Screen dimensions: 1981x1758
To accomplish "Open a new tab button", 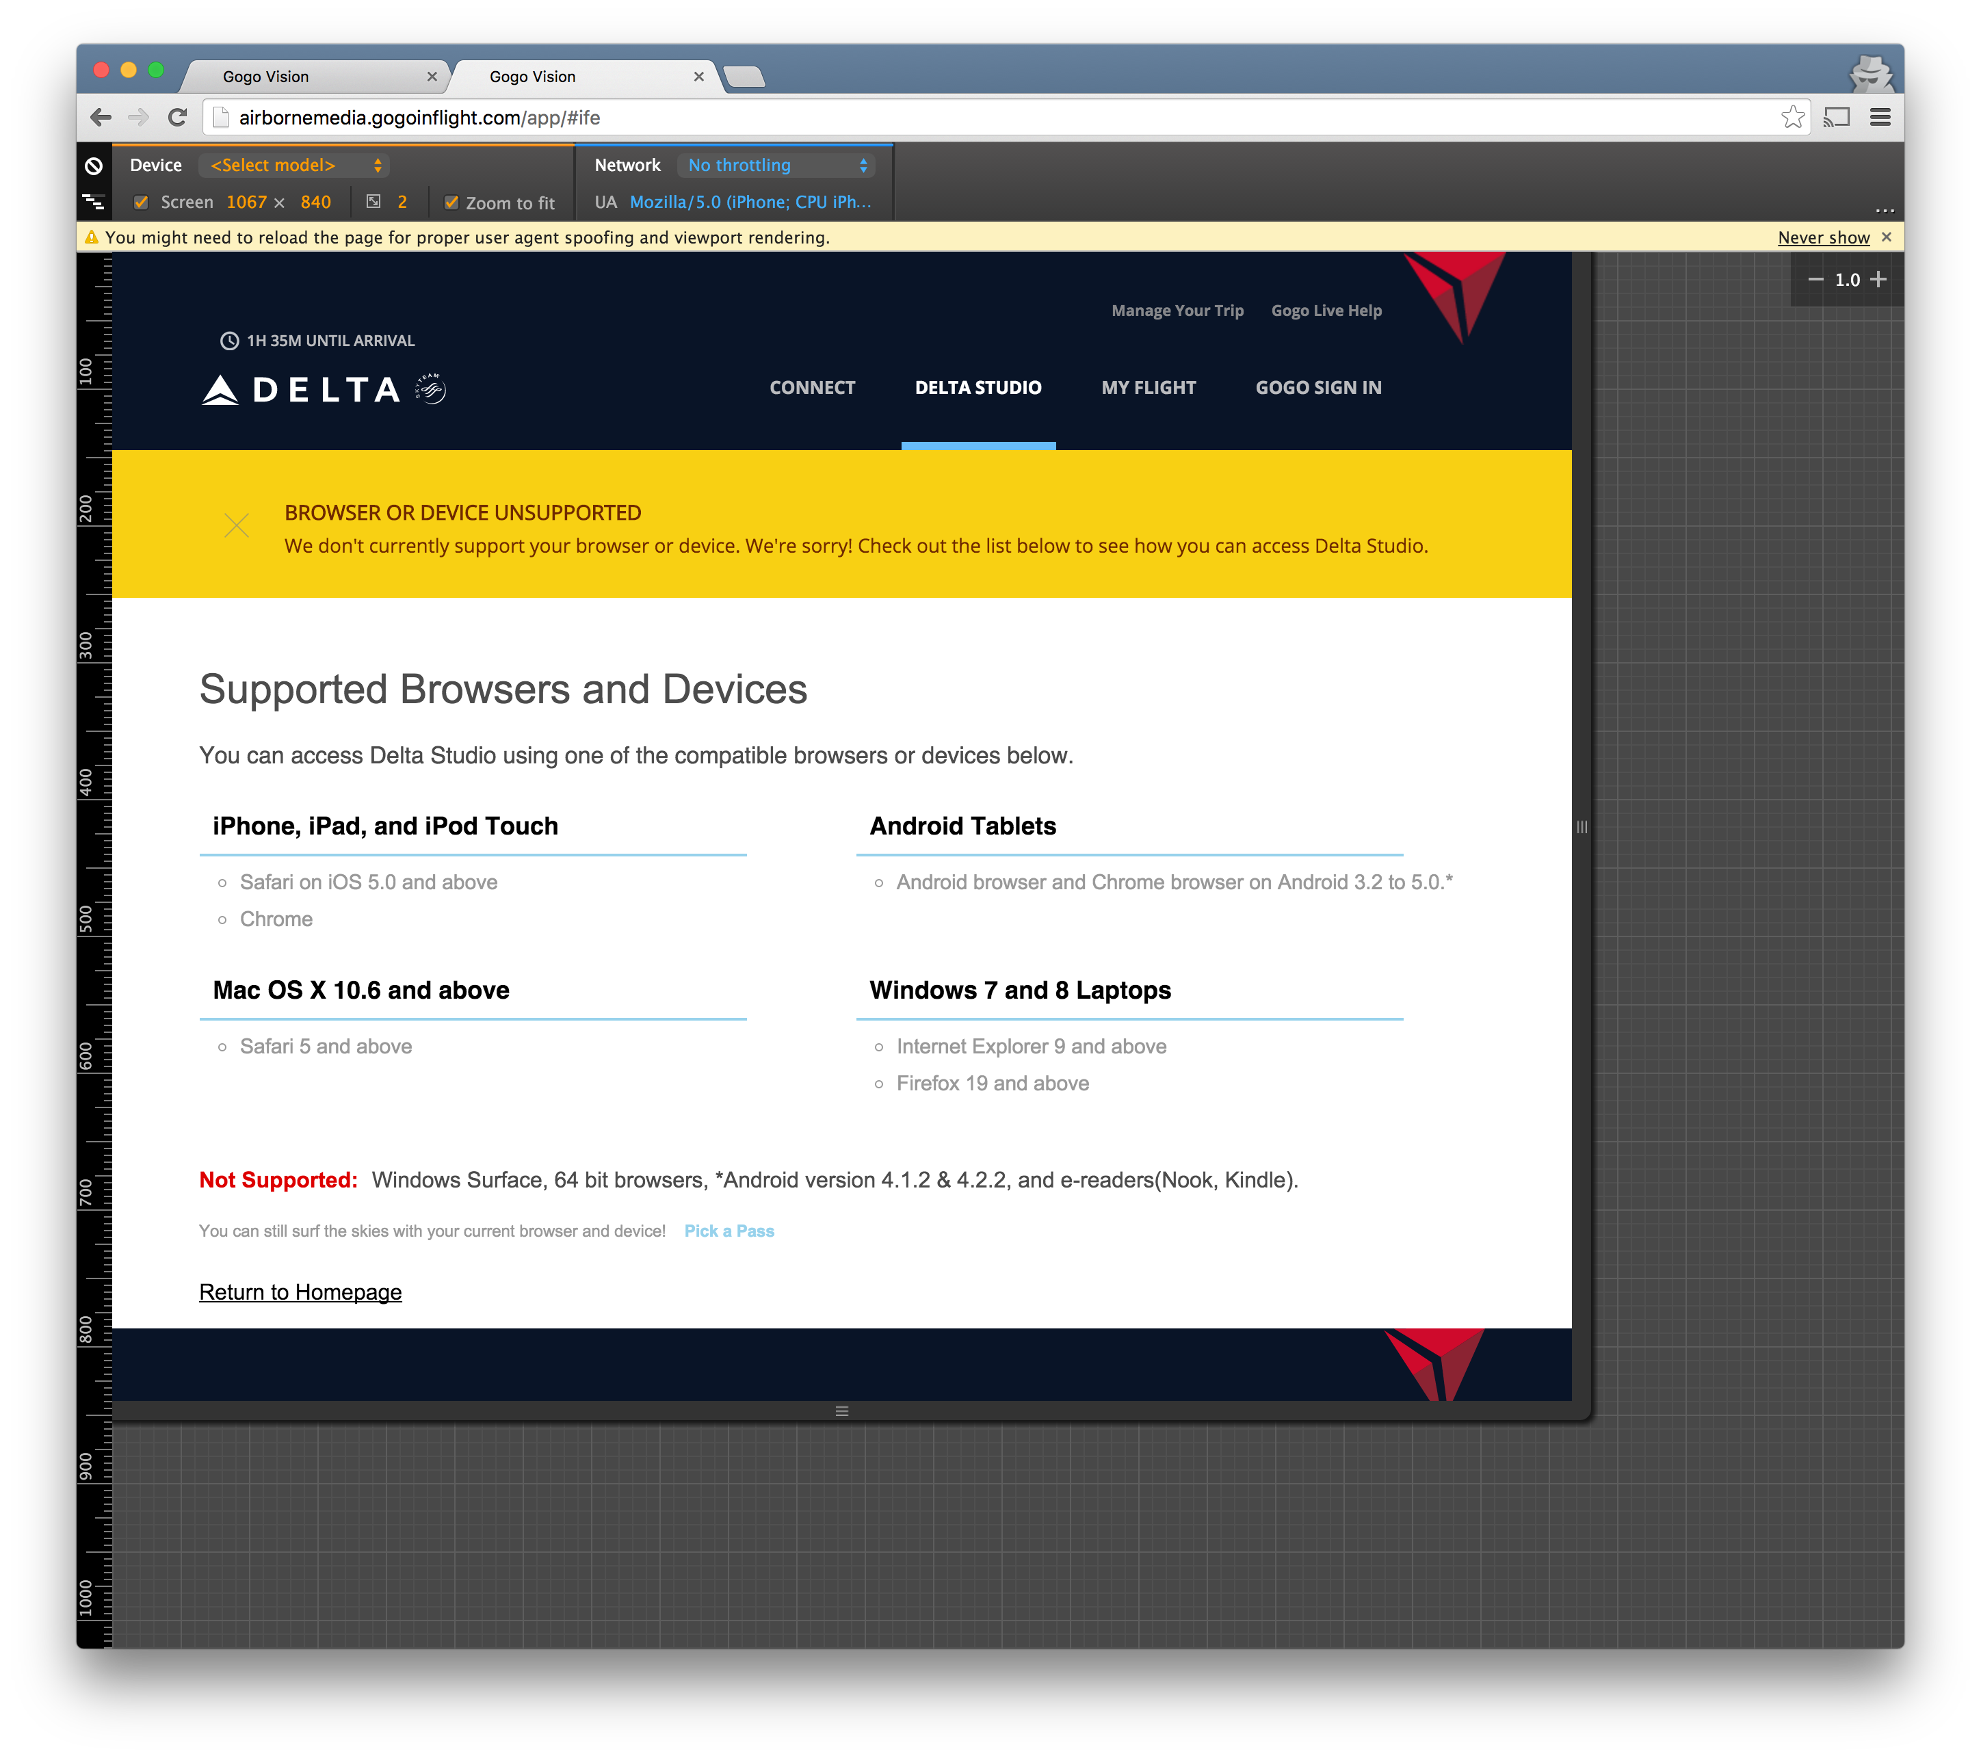I will 744,77.
